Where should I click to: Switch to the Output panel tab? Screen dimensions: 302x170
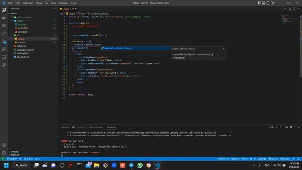(x=81, y=127)
